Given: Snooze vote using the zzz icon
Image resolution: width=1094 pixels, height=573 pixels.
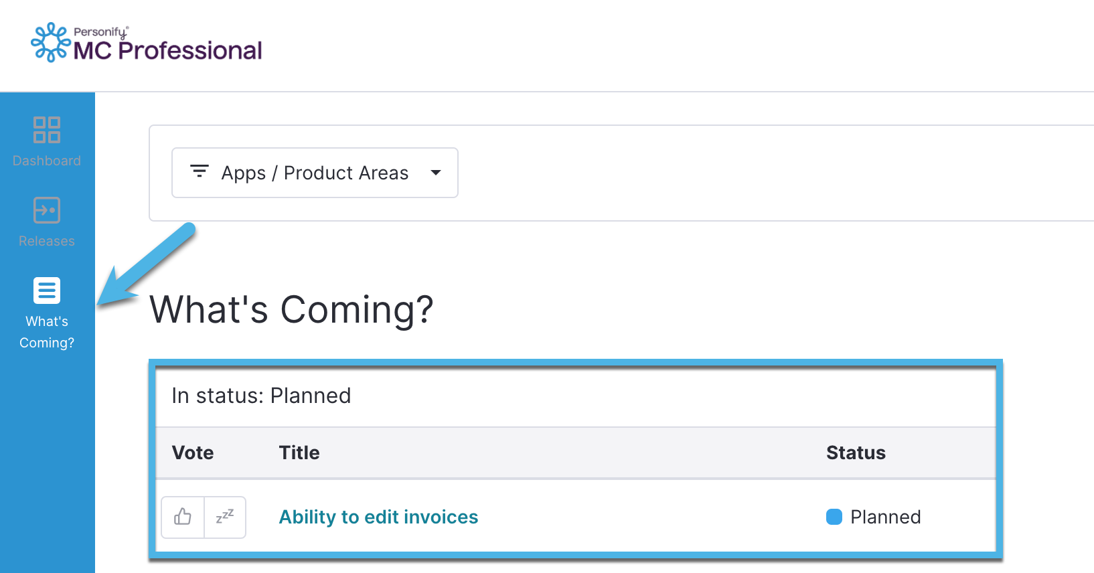Looking at the screenshot, I should pyautogui.click(x=225, y=517).
